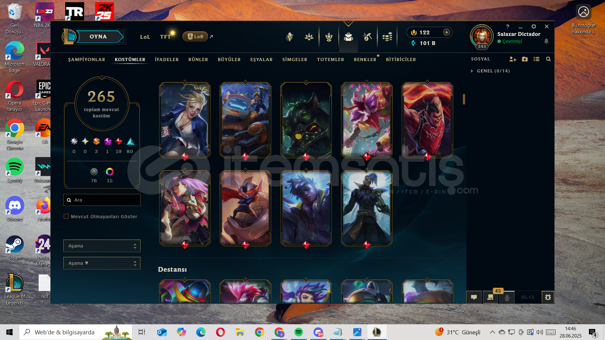Expand the GENEL (0/14) friend group
The image size is (605, 340).
[x=490, y=71]
